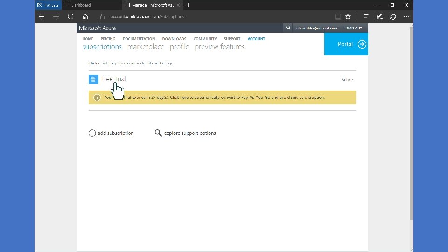The image size is (448, 252).
Task: Open the DOCUMENTATION navigation item
Action: 139,39
